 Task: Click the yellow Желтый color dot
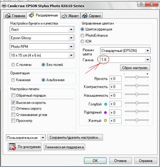pos(105,120)
